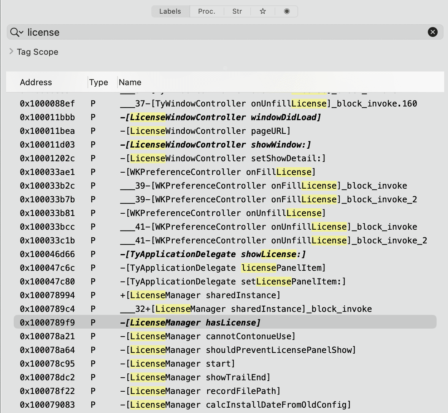The width and height of the screenshot is (448, 413).
Task: Click address 0x100078c95
Action: 48,364
